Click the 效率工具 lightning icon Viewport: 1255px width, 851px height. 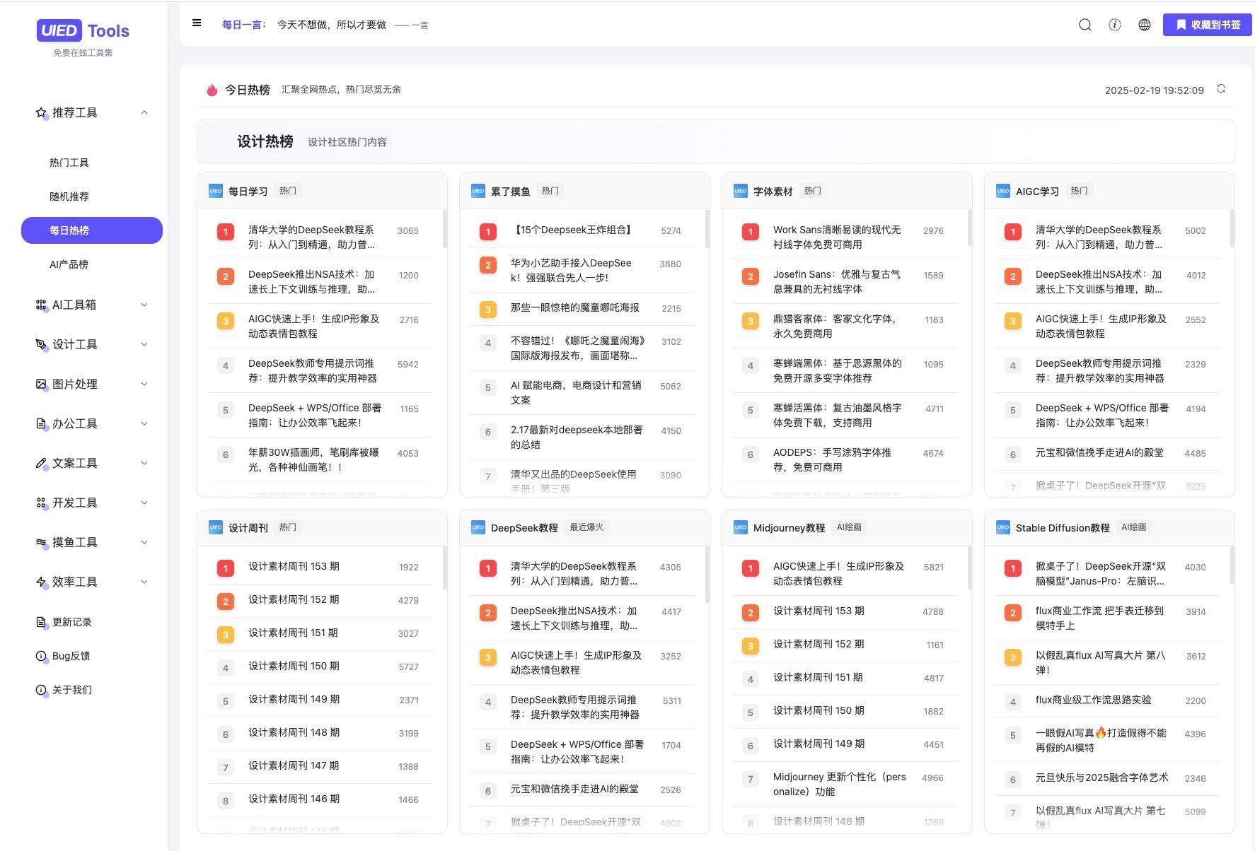coord(41,582)
